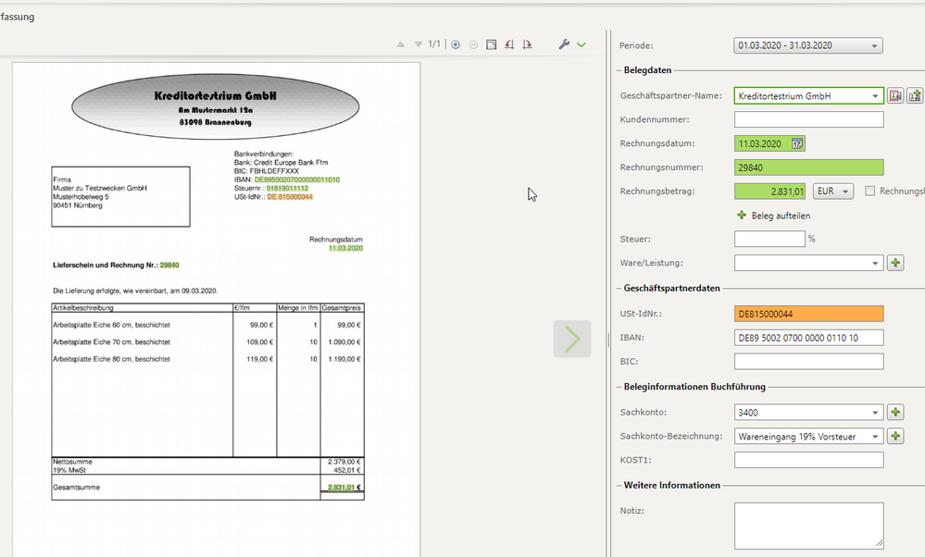Zoom in on the invoice document
925x557 pixels.
pos(456,44)
